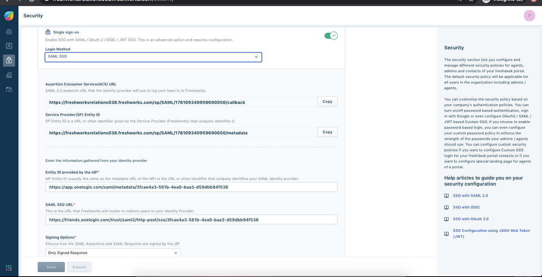Screen dimensions: 542x277
Task: Click book icon beside SSO with OAuth 2.0
Action: 446,219
